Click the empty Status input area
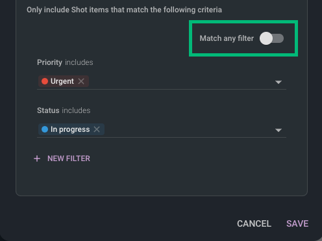 (x=189, y=129)
